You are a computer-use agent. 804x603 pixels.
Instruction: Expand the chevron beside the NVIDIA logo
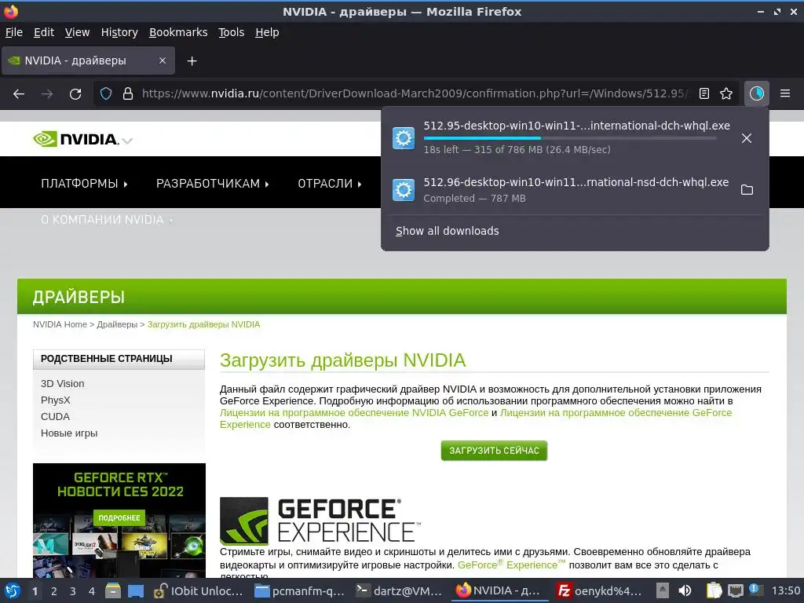(x=127, y=141)
